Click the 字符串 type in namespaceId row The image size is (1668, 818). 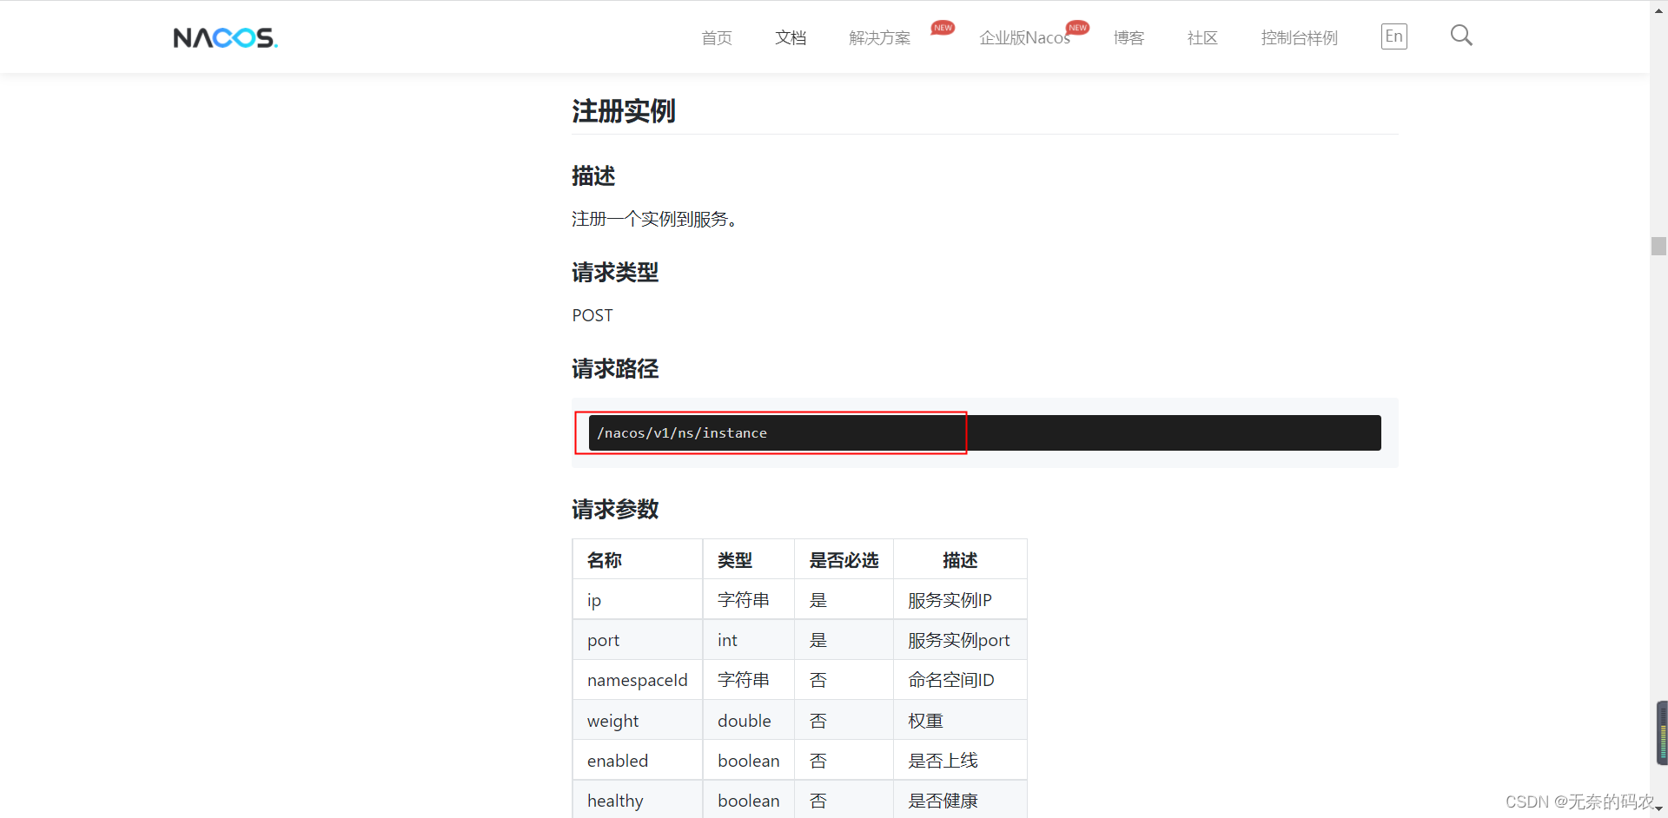749,680
